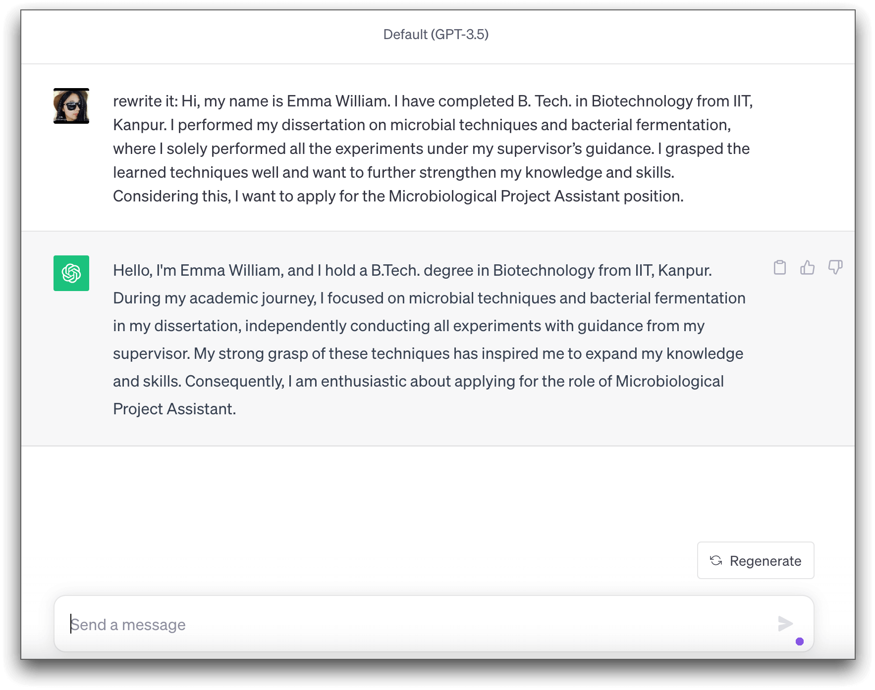The image size is (875, 690).
Task: Click the user's line beginning "Considering this"
Action: (x=398, y=196)
